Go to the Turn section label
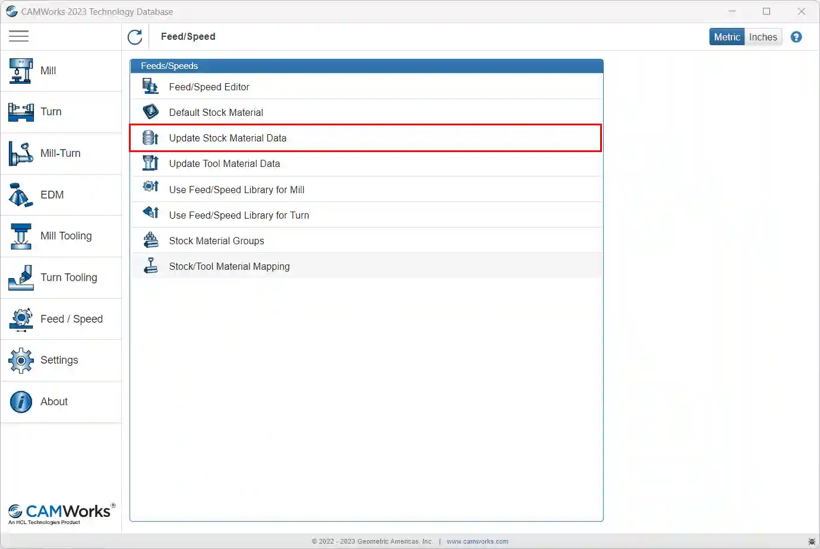 click(51, 112)
